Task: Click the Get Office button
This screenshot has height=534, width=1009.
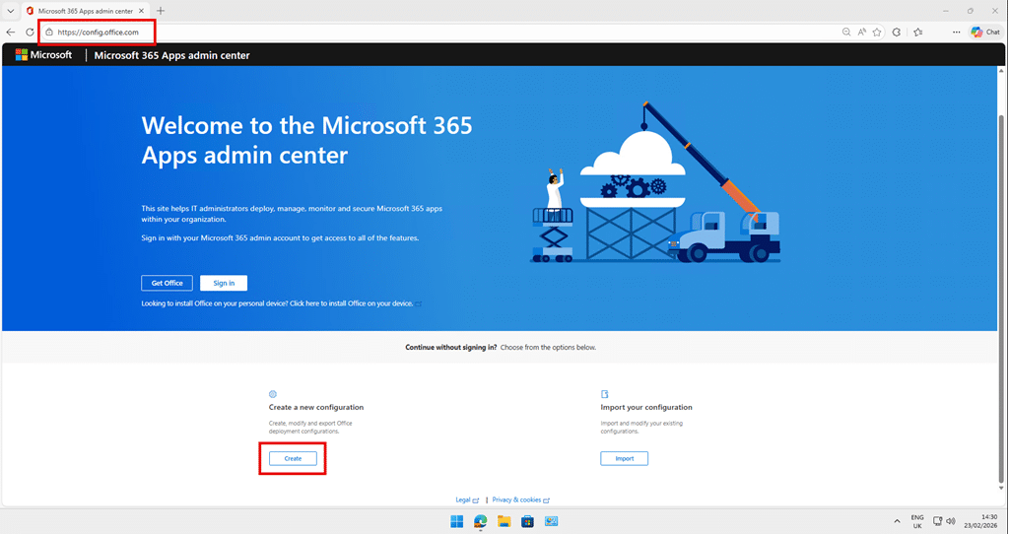Action: click(x=167, y=283)
